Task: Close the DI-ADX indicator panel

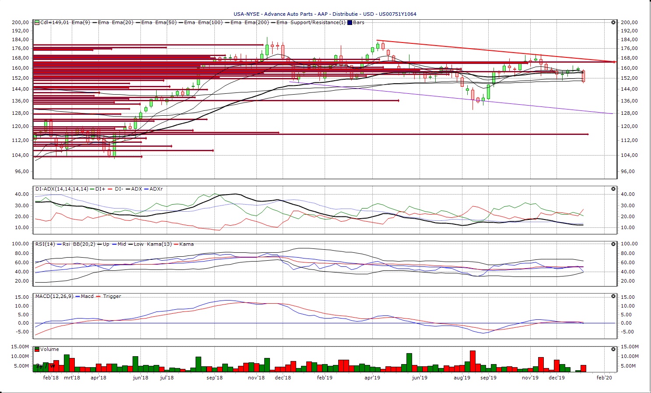Action: 613,189
